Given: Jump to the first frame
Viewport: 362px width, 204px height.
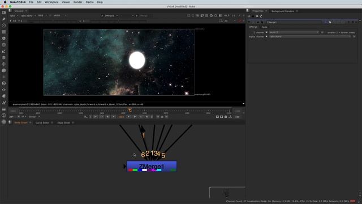Looking at the screenshot, I should tap(96, 117).
